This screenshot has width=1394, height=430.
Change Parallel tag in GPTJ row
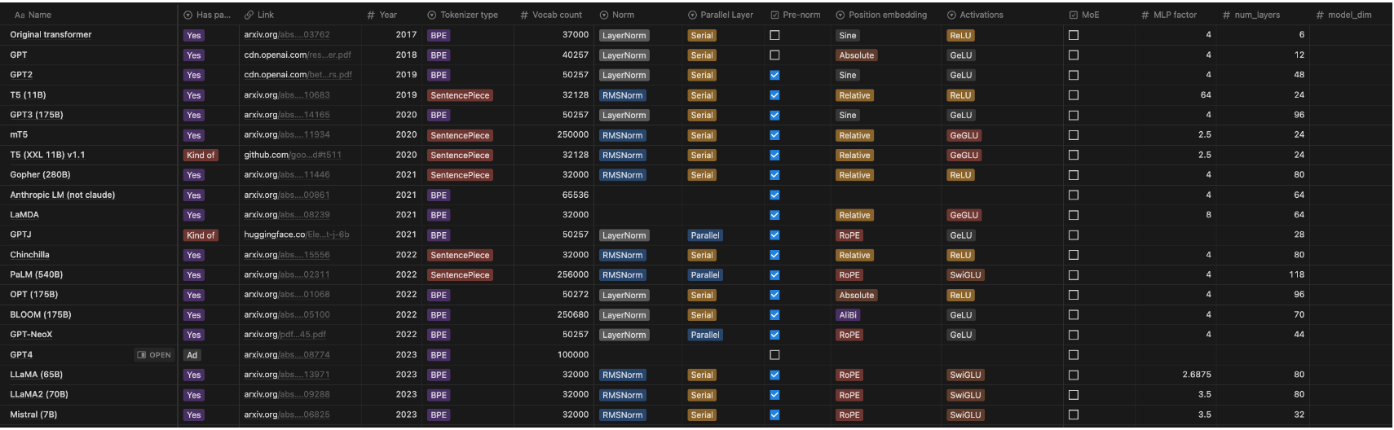click(x=705, y=235)
